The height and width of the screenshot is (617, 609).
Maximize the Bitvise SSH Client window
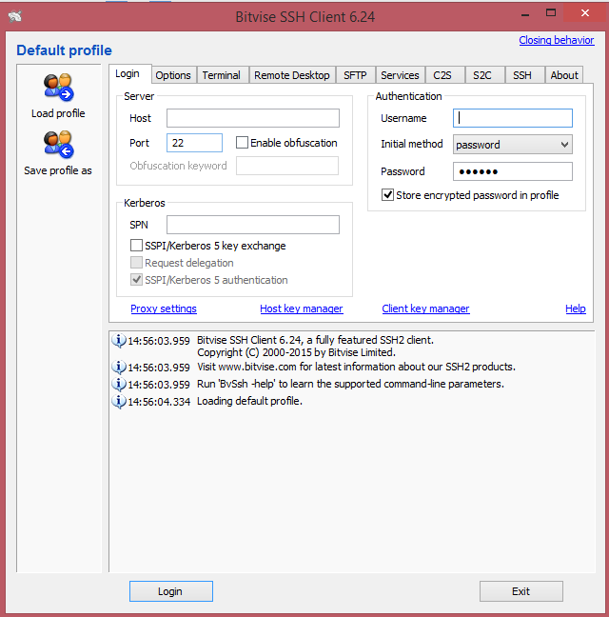click(551, 13)
